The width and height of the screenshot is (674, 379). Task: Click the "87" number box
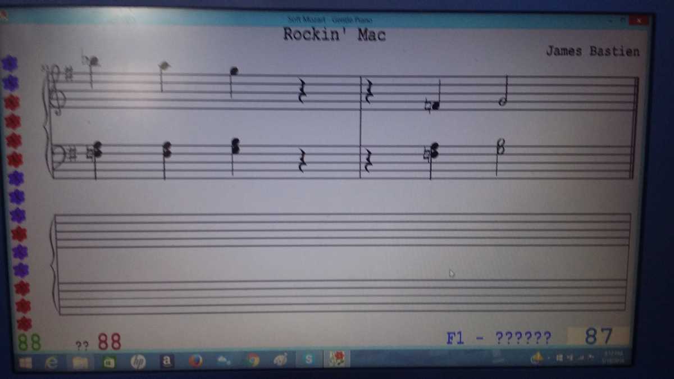598,336
